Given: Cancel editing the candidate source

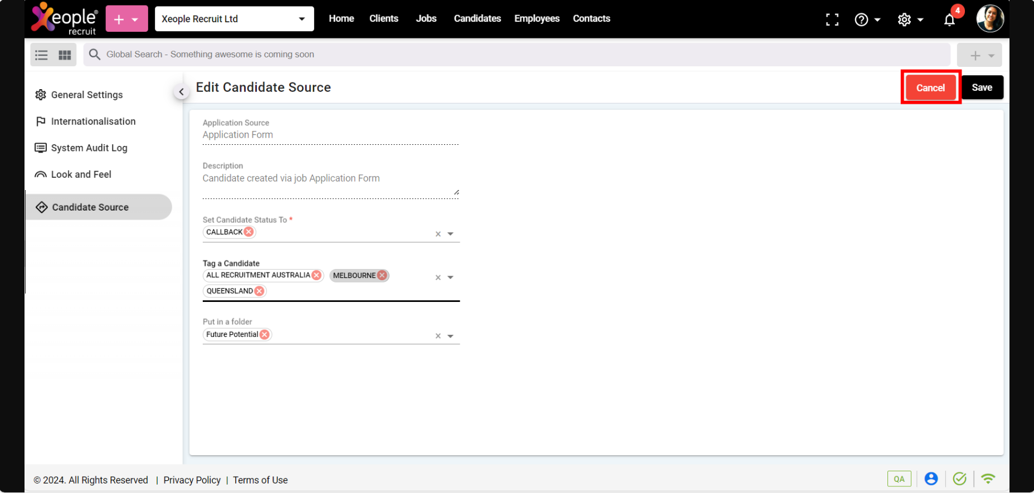Looking at the screenshot, I should 930,87.
